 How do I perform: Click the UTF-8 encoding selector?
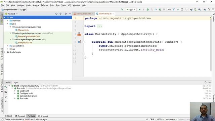click(161, 120)
